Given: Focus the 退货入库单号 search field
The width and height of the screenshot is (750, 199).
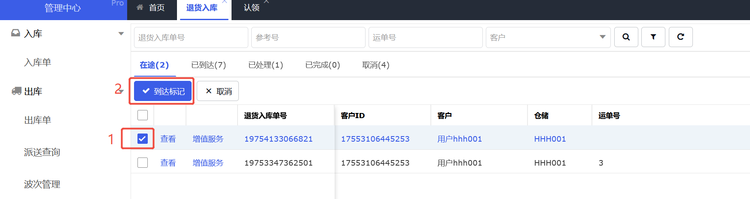Looking at the screenshot, I should (x=191, y=37).
